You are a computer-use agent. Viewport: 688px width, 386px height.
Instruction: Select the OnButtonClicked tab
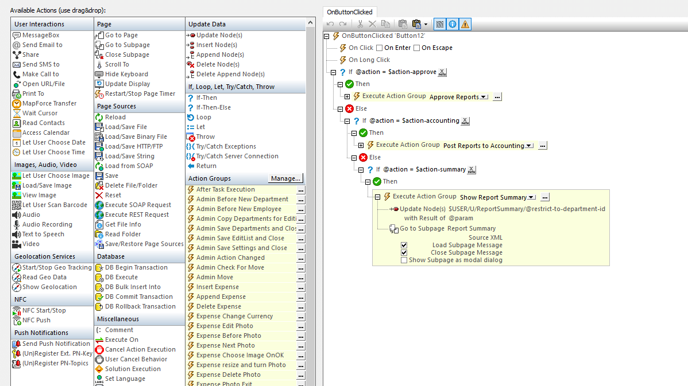tap(349, 12)
